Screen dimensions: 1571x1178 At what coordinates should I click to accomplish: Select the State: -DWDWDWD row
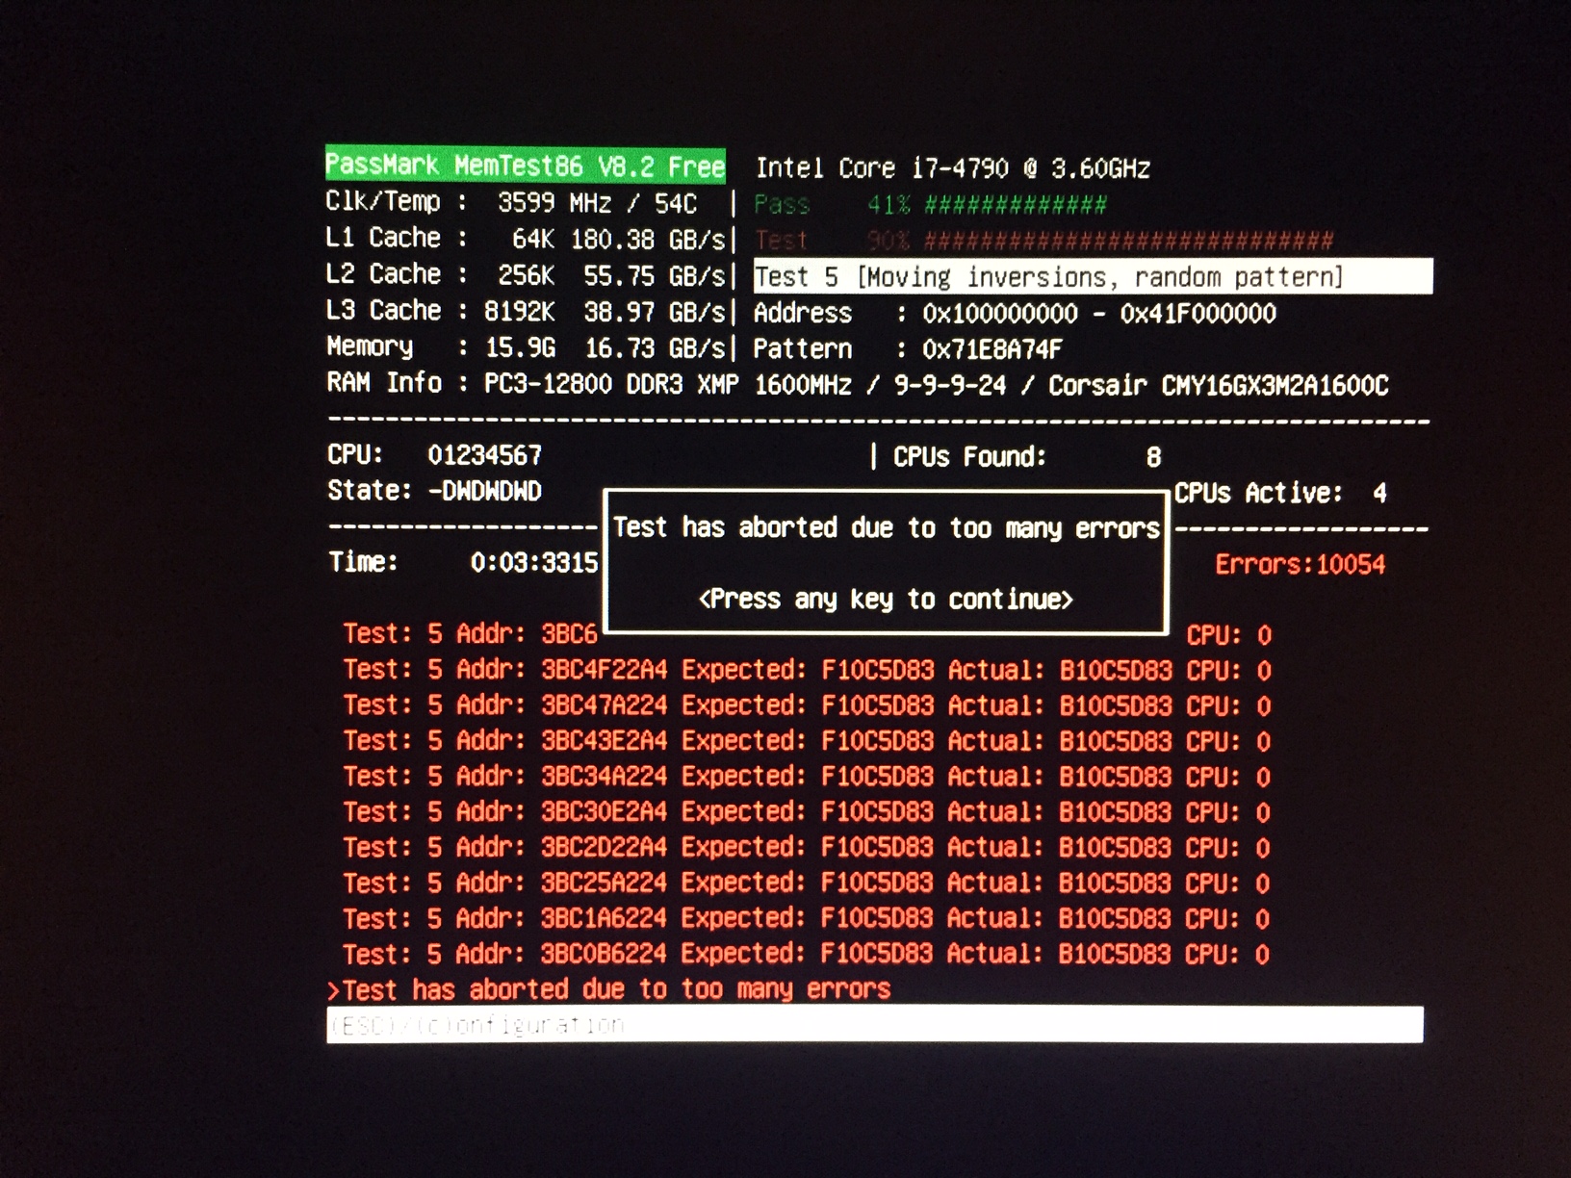(434, 491)
